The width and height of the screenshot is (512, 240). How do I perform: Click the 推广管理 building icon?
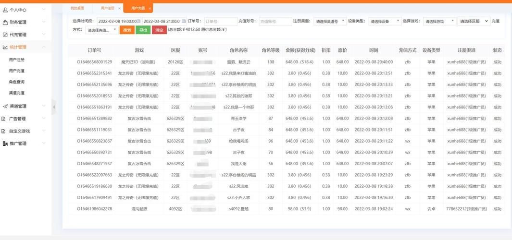point(5,144)
